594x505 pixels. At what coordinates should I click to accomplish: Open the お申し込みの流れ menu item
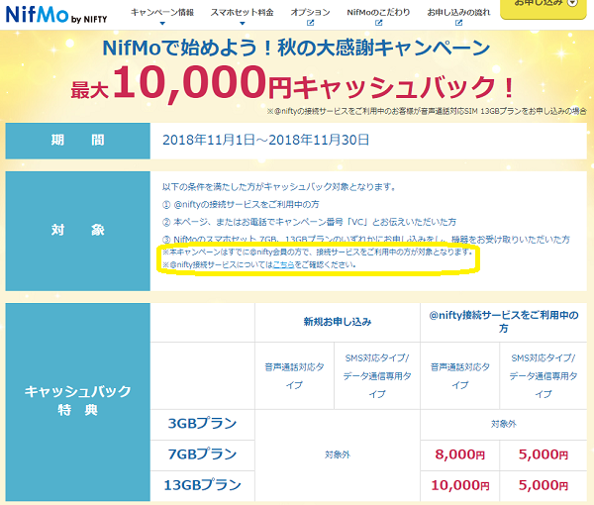click(x=458, y=13)
